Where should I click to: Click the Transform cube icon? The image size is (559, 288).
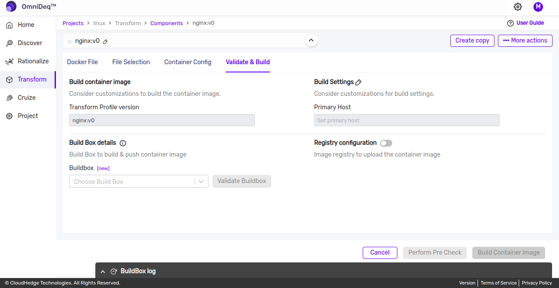(9, 80)
